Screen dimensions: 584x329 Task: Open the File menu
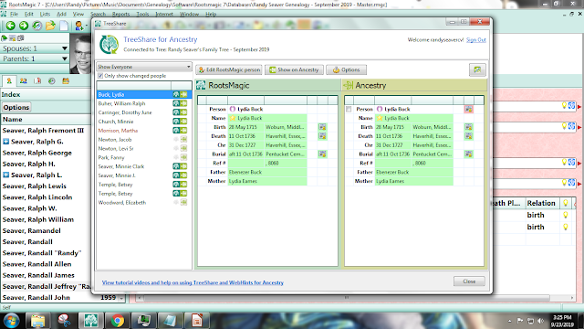[15, 15]
